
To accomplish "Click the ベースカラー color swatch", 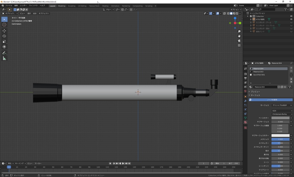I will click(x=280, y=118).
